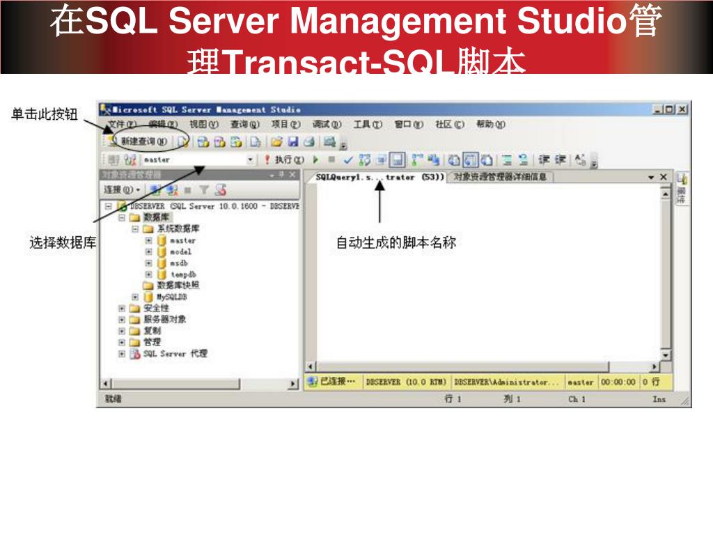Viewport: 713px width, 535px height.
Task: Click the Object Explorer Filter funnel icon
Action: pos(204,189)
